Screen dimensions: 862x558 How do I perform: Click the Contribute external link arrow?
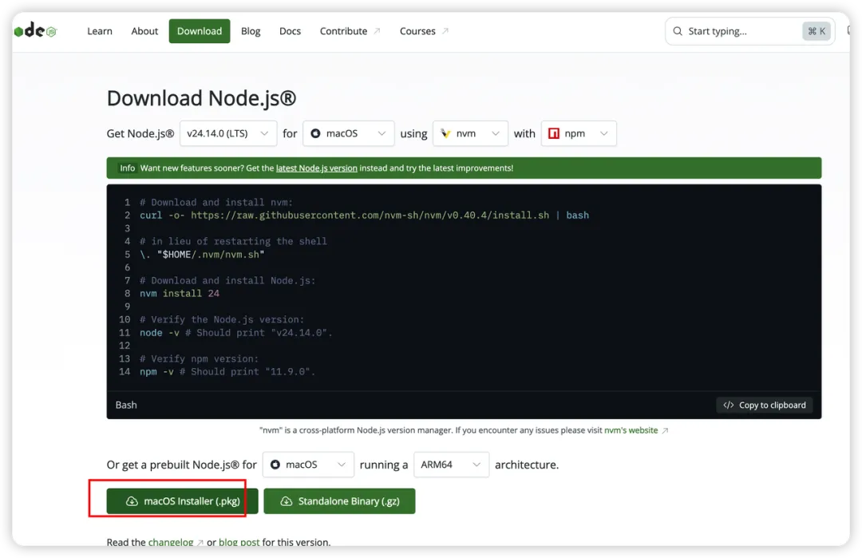[377, 31]
